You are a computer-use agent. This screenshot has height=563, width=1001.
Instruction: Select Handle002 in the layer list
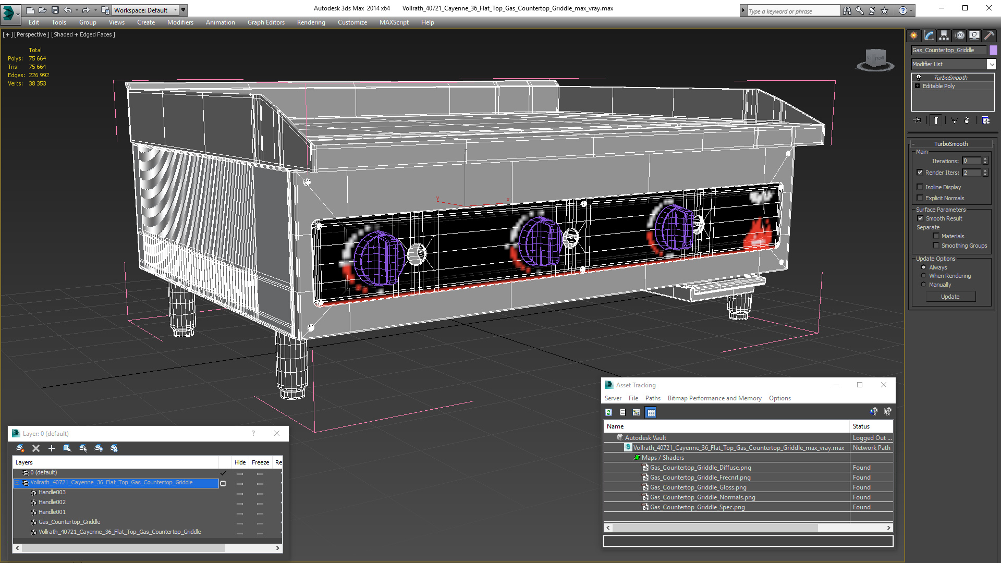52,502
